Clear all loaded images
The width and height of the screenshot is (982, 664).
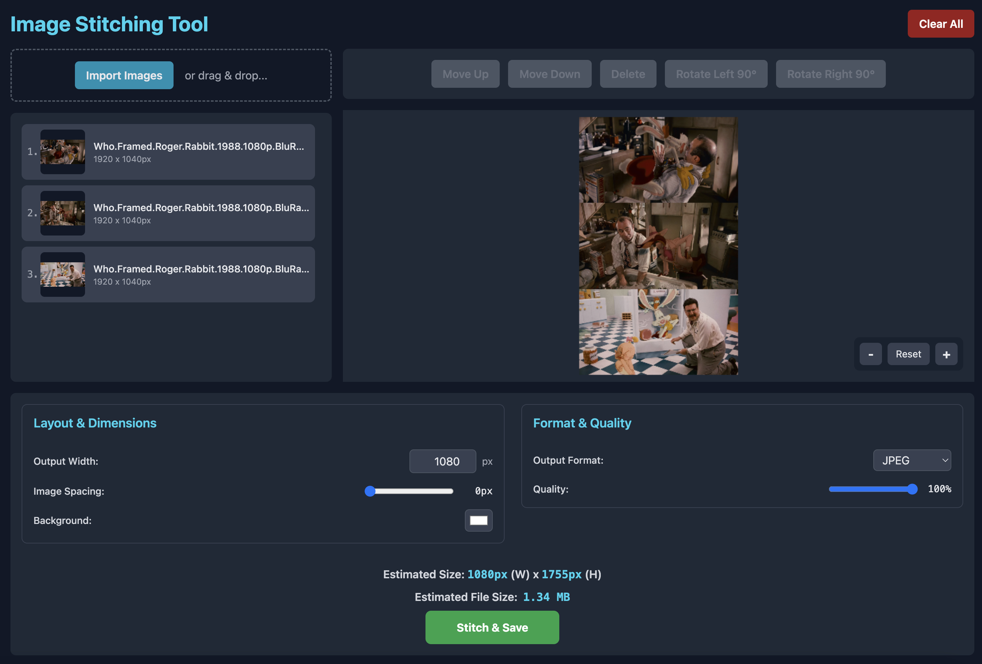[941, 24]
